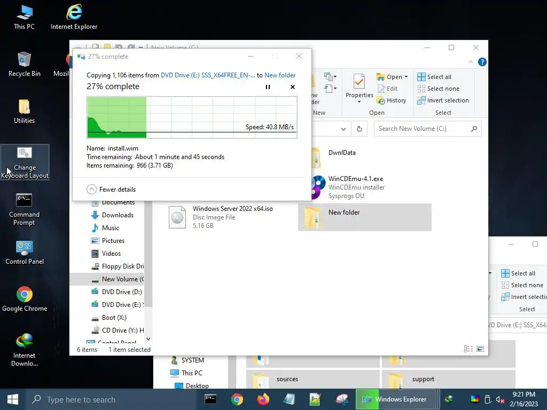Viewport: 547px width, 410px height.
Task: Open Firefox from the taskbar
Action: [263, 399]
